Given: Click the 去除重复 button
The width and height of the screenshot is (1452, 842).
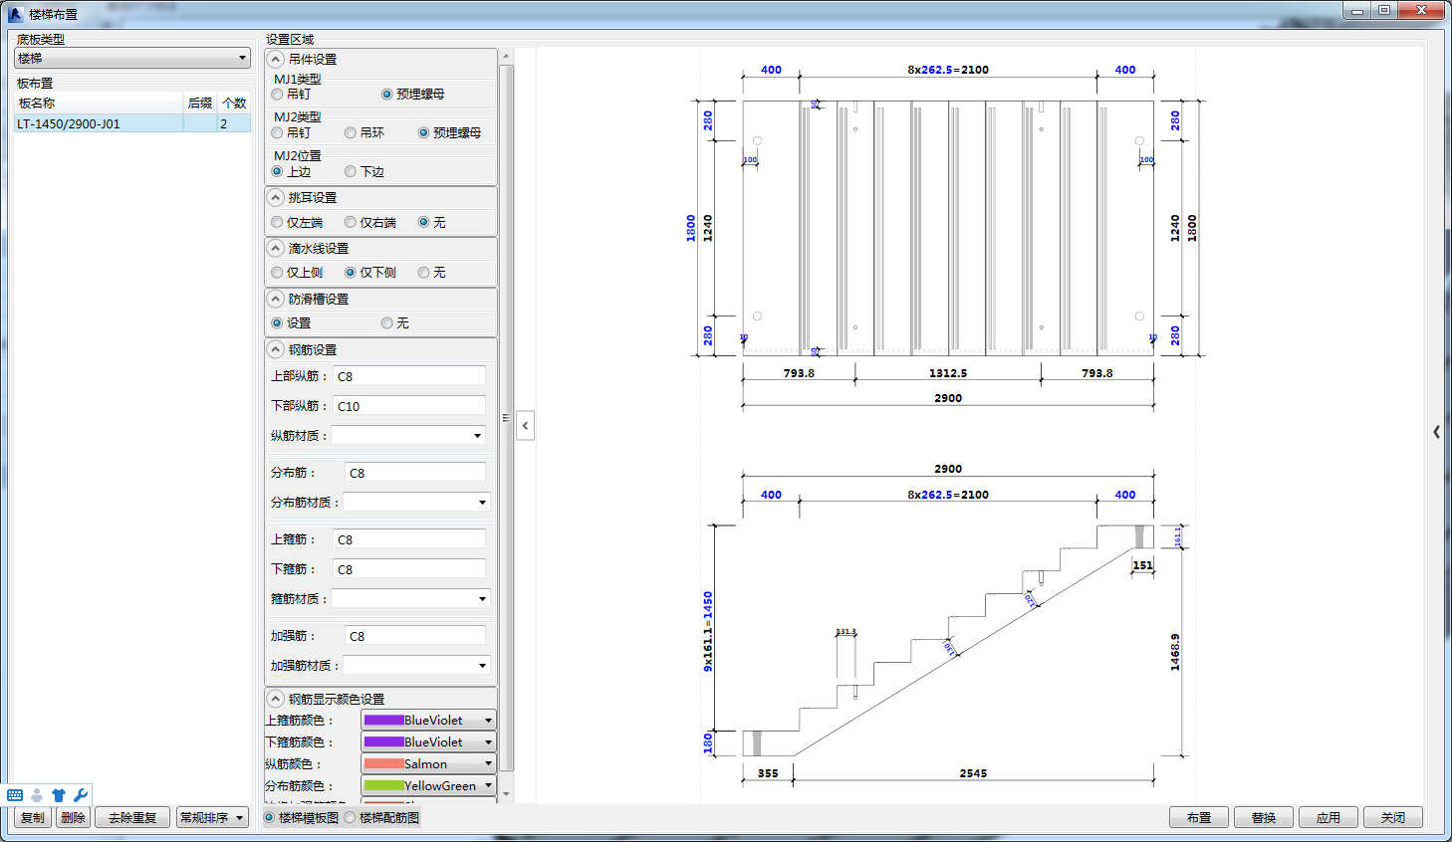Looking at the screenshot, I should tap(132, 818).
